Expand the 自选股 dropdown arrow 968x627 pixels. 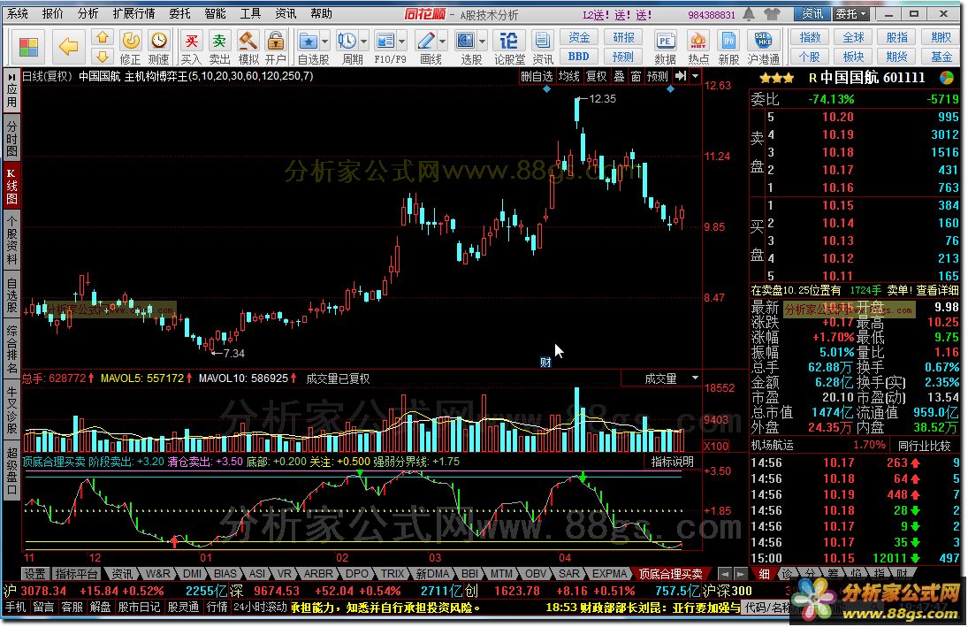pos(325,42)
